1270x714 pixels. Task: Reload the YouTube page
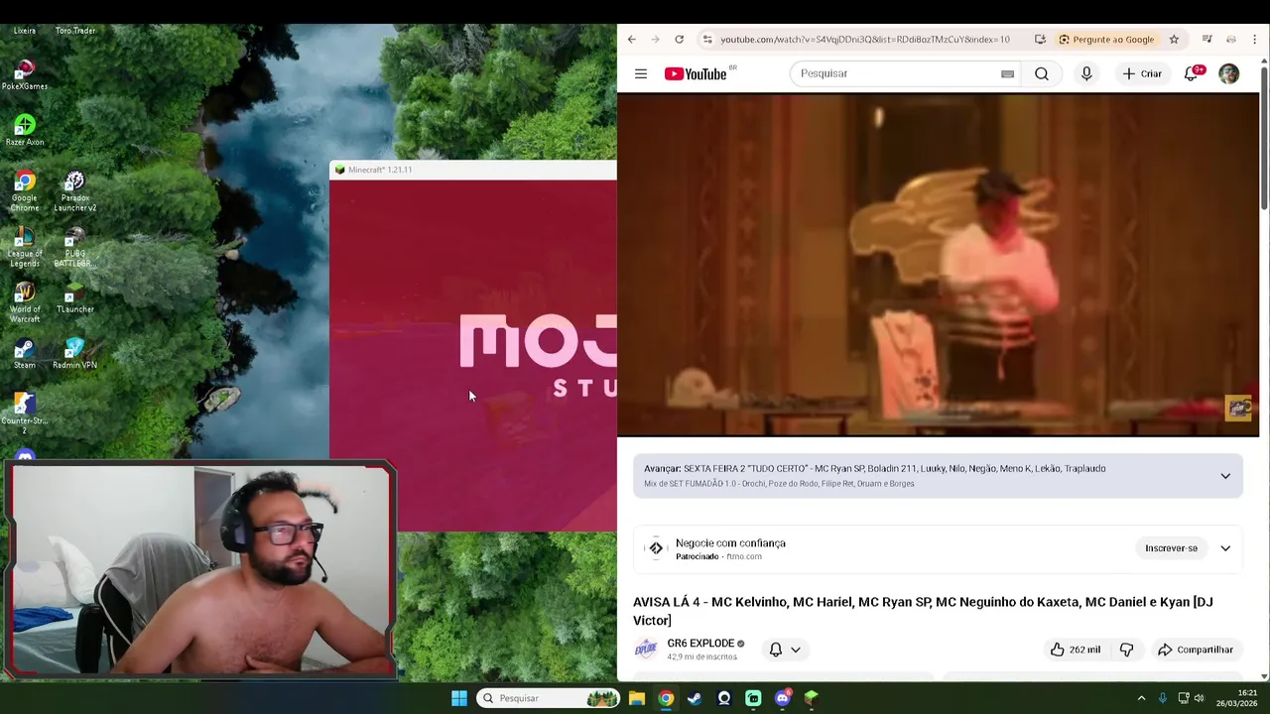click(x=679, y=40)
